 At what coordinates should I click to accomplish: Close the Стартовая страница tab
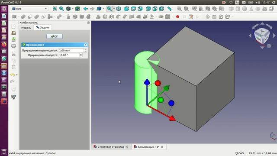[127, 147]
